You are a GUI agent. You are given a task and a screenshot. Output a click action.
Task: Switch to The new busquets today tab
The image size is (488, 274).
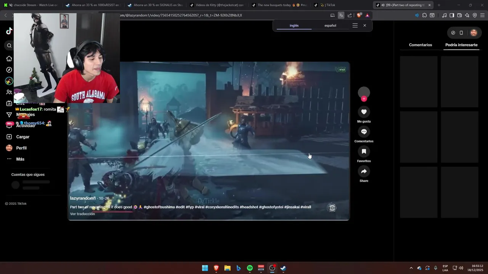point(279,5)
